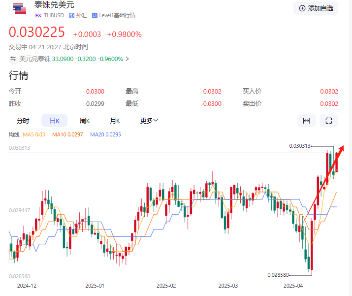Image resolution: width=352 pixels, height=296 pixels.
Task: Open the chevron after 美元兑泰铢 quote
Action: 128,59
